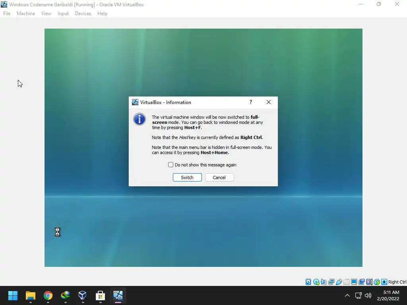The image size is (407, 305).
Task: Click the Right Ctrl host key label
Action: click(397, 282)
